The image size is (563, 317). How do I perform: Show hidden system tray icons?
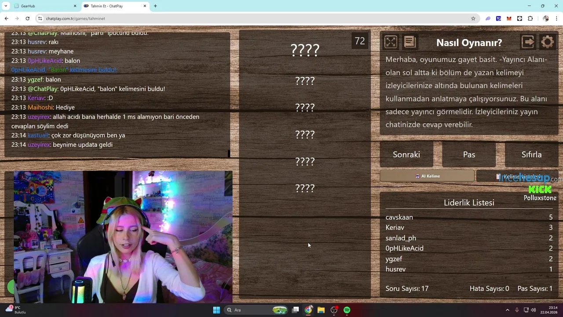click(x=507, y=310)
